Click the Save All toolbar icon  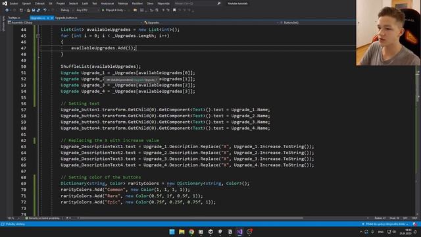(x=38, y=11)
